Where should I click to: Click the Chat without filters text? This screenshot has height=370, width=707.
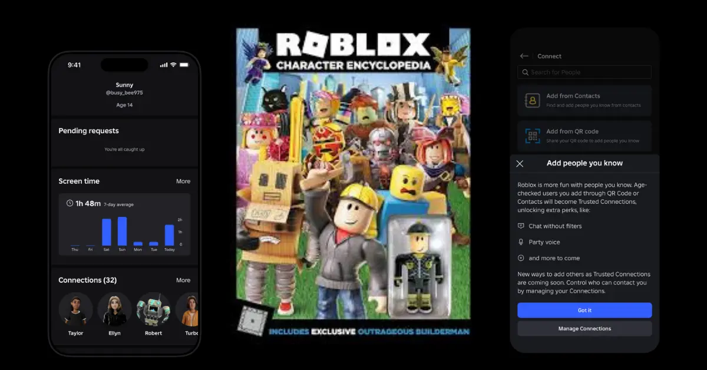(555, 226)
